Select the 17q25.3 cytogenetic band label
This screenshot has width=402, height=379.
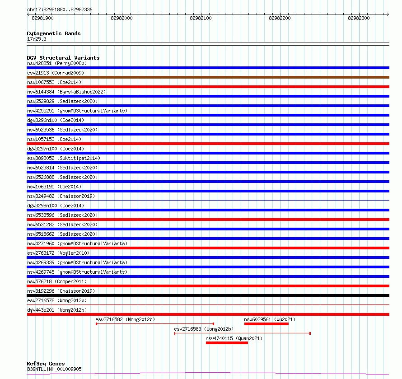click(x=37, y=39)
